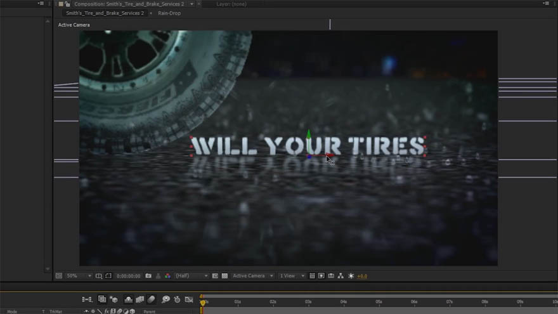
Task: Toggle Pixel Aspect Ratio Correction icon
Action: [x=312, y=276]
